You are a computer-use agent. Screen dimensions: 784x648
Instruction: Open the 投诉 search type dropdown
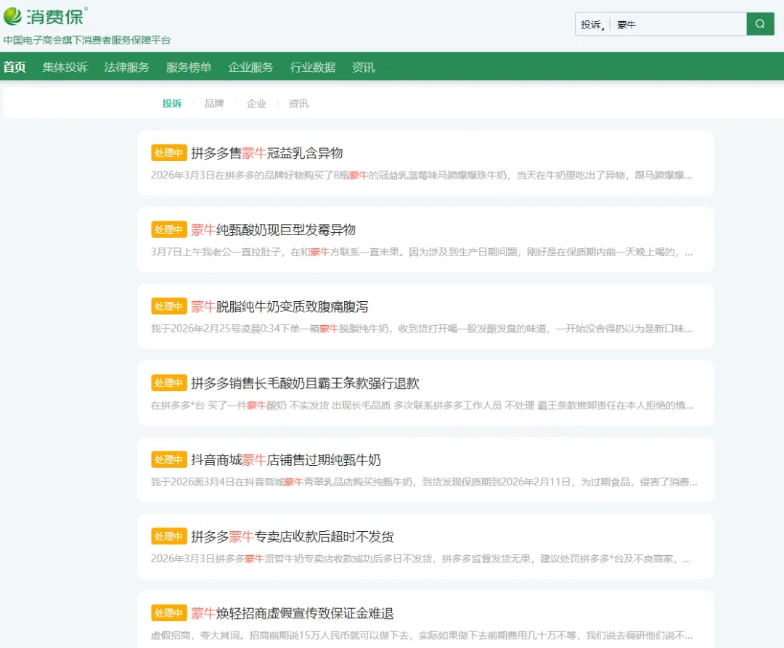[592, 25]
